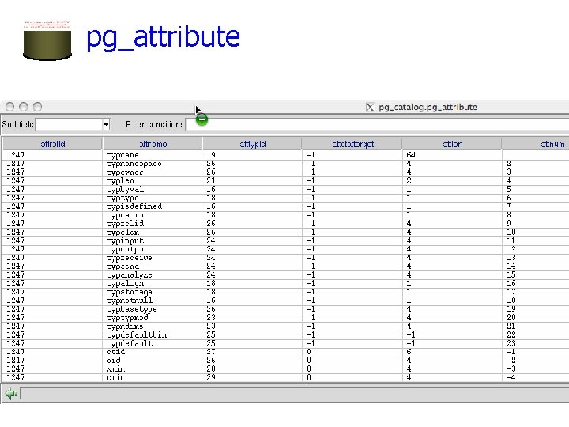Select the typdefaultbin cell
The width and height of the screenshot is (569, 427).
(153, 334)
